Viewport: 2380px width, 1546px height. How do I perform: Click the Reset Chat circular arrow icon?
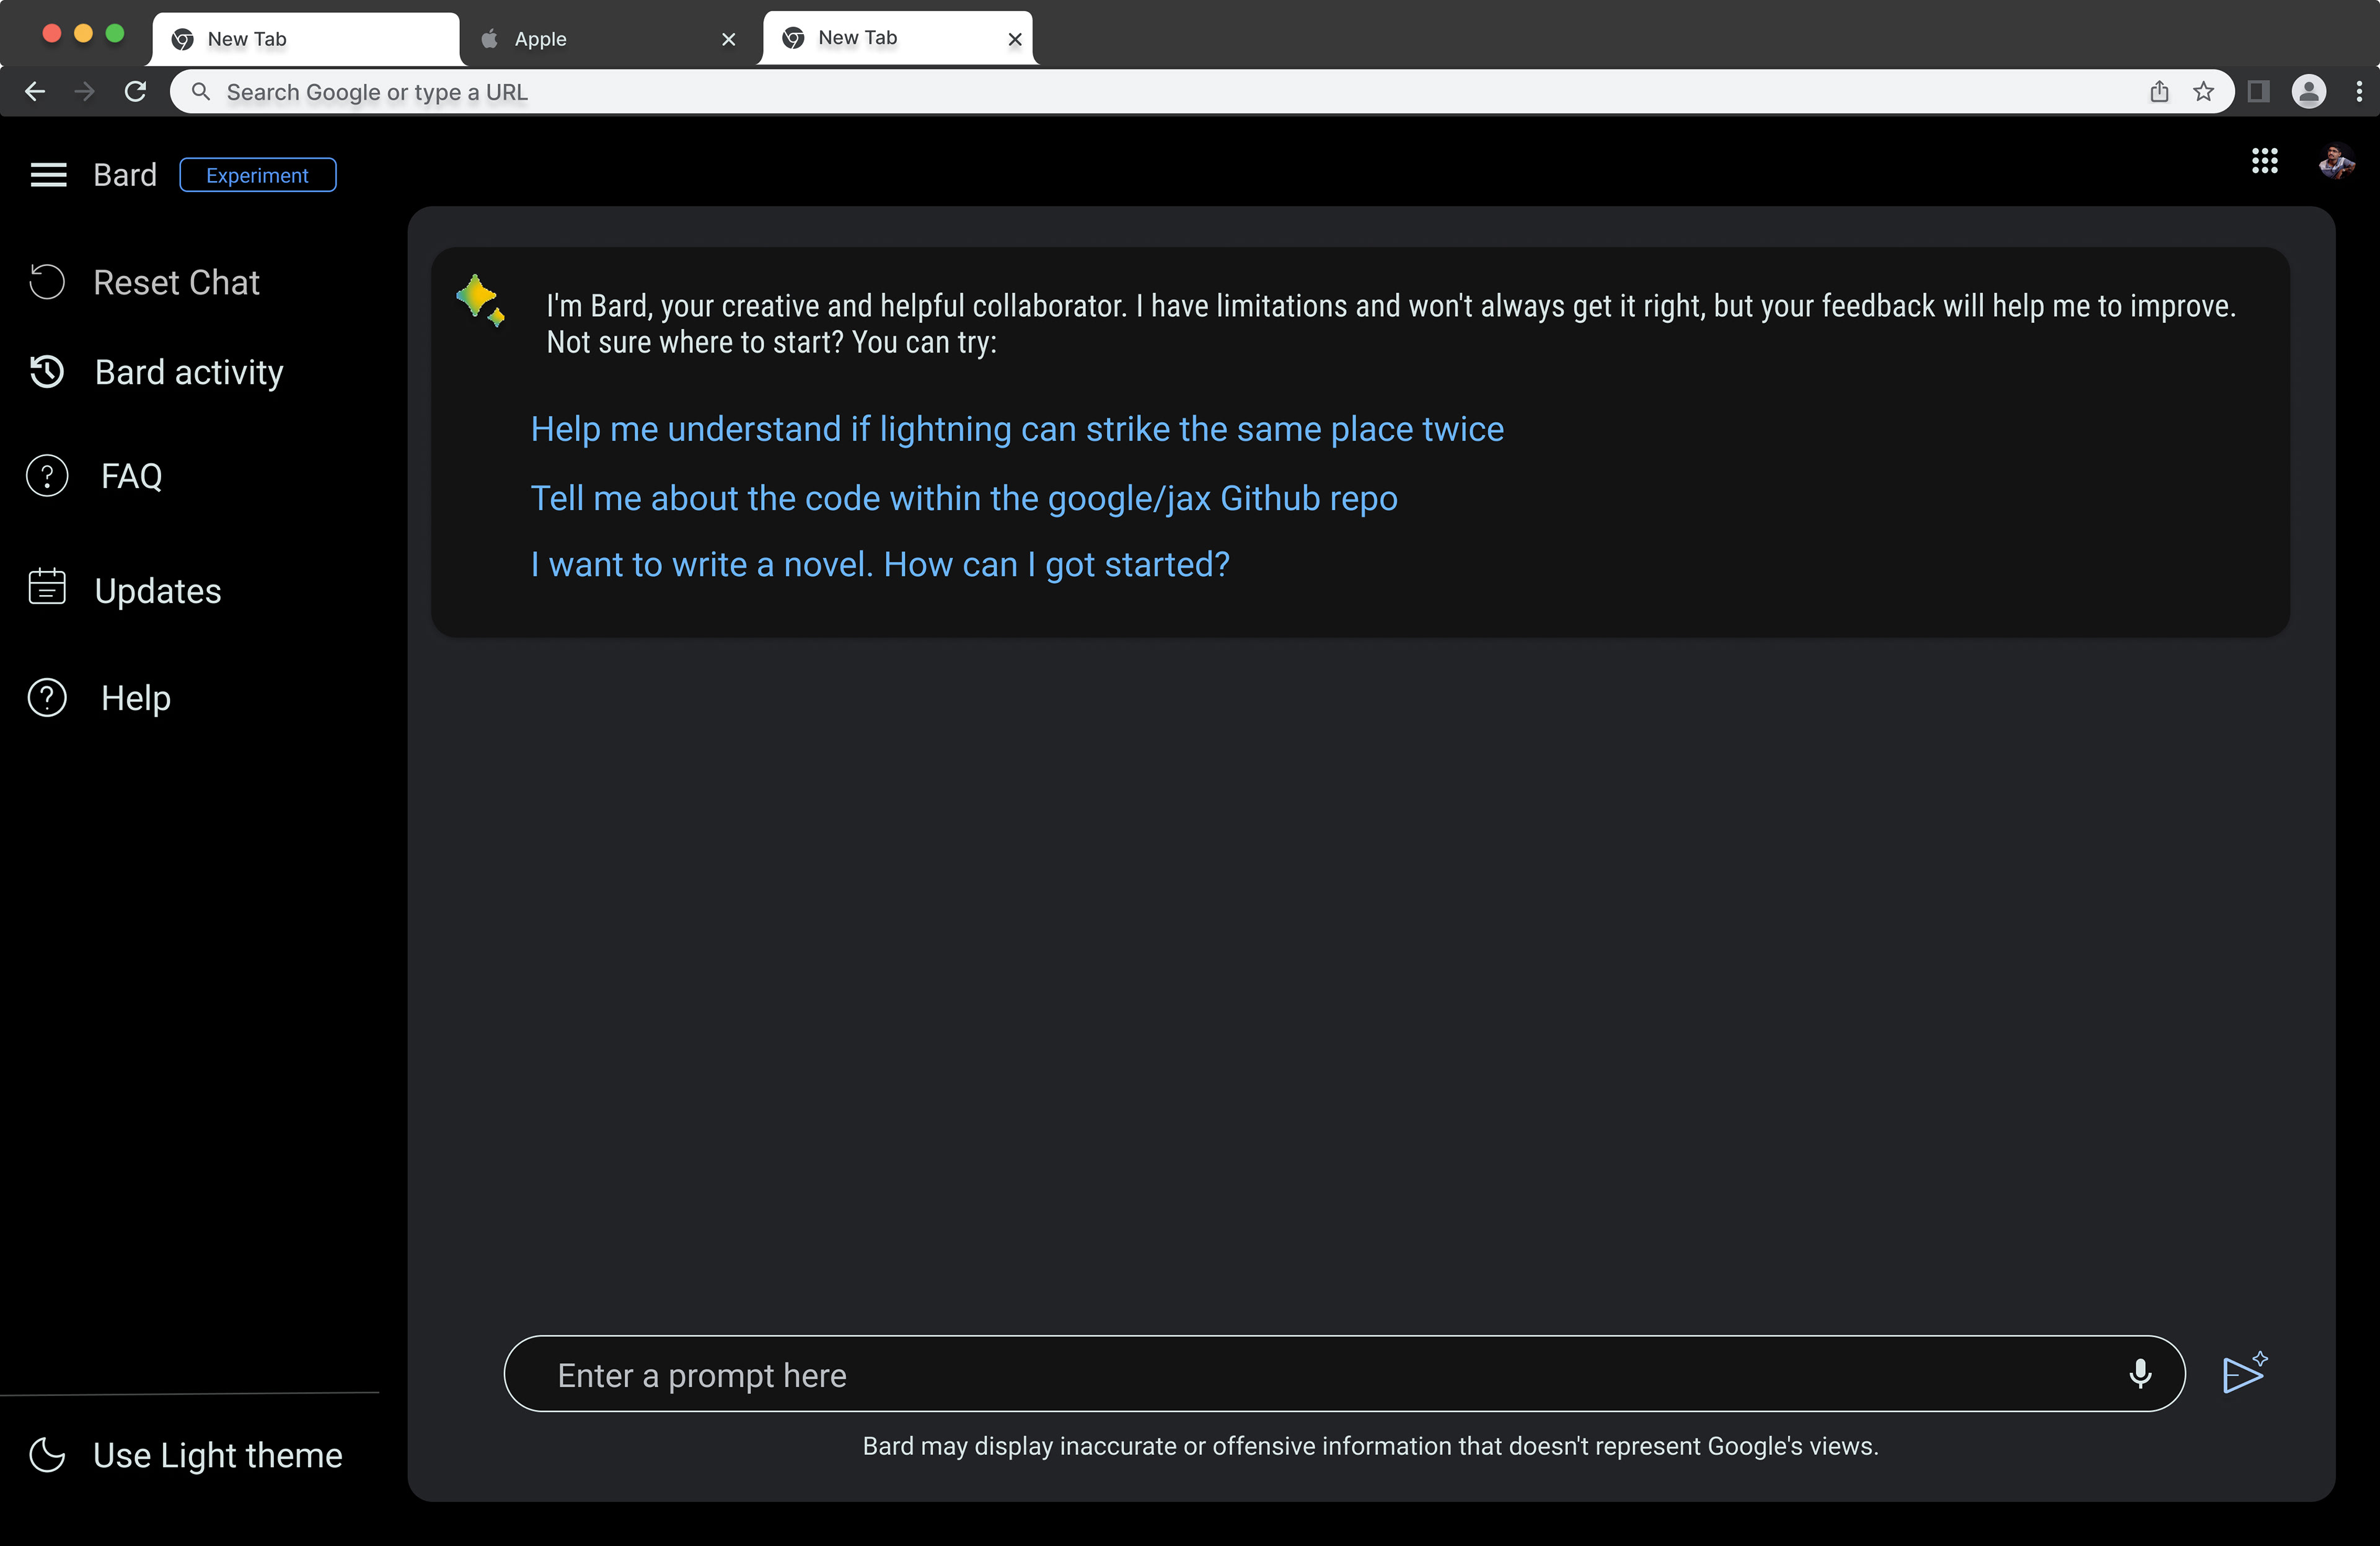click(47, 282)
